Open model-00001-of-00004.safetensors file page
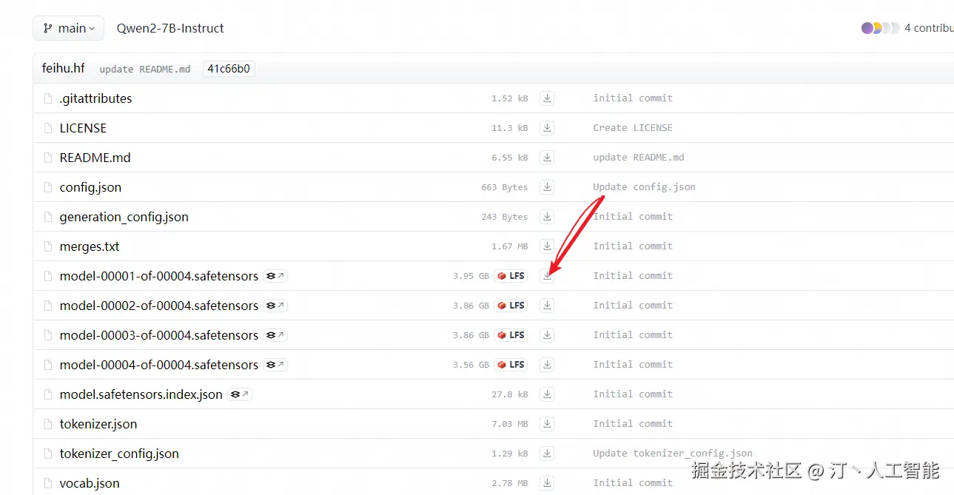Viewport: 954px width, 495px height. click(159, 276)
